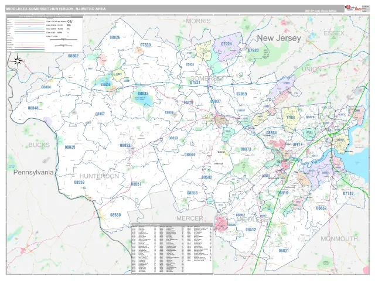Click the ZIP code index table

172,248
